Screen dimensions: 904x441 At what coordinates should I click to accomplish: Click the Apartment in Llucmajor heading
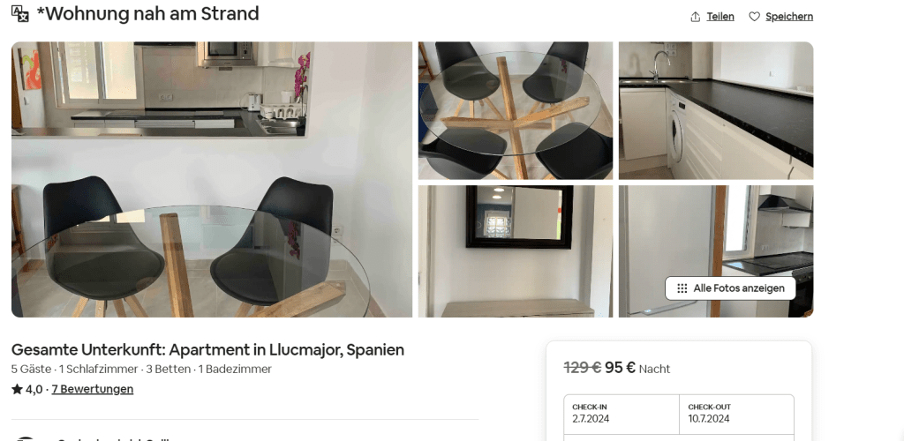click(207, 350)
